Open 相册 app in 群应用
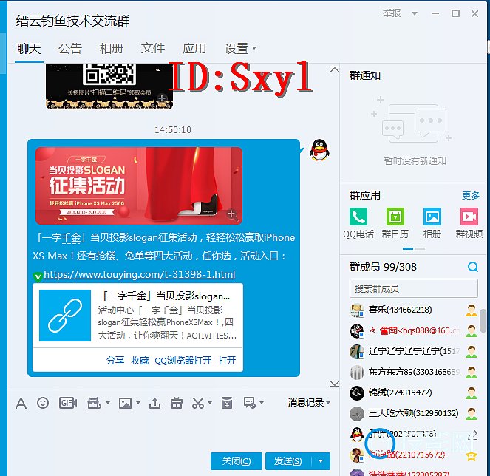 point(432,223)
